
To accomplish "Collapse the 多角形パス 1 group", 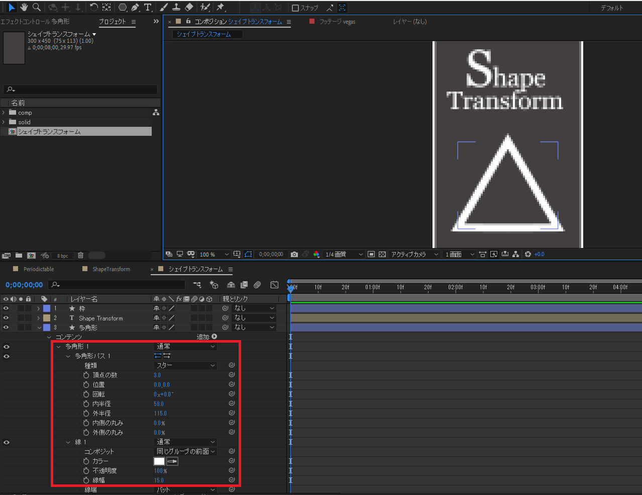I will 68,356.
